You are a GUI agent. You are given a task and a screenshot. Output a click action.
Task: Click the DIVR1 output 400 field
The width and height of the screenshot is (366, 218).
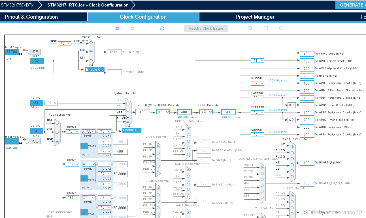(120, 151)
